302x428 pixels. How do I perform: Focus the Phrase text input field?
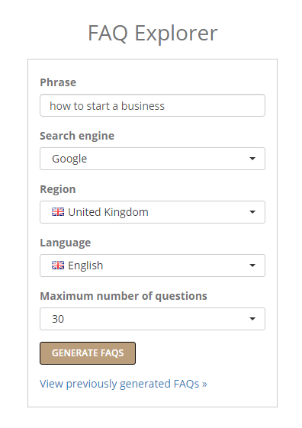click(x=153, y=105)
